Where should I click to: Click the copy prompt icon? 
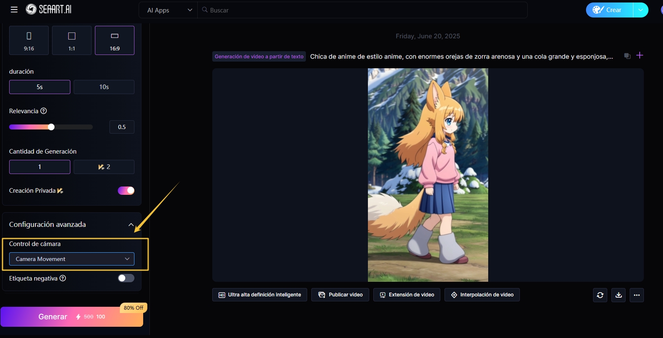point(627,56)
